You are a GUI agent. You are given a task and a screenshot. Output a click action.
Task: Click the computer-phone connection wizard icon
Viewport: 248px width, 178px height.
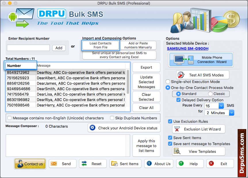click(x=184, y=60)
